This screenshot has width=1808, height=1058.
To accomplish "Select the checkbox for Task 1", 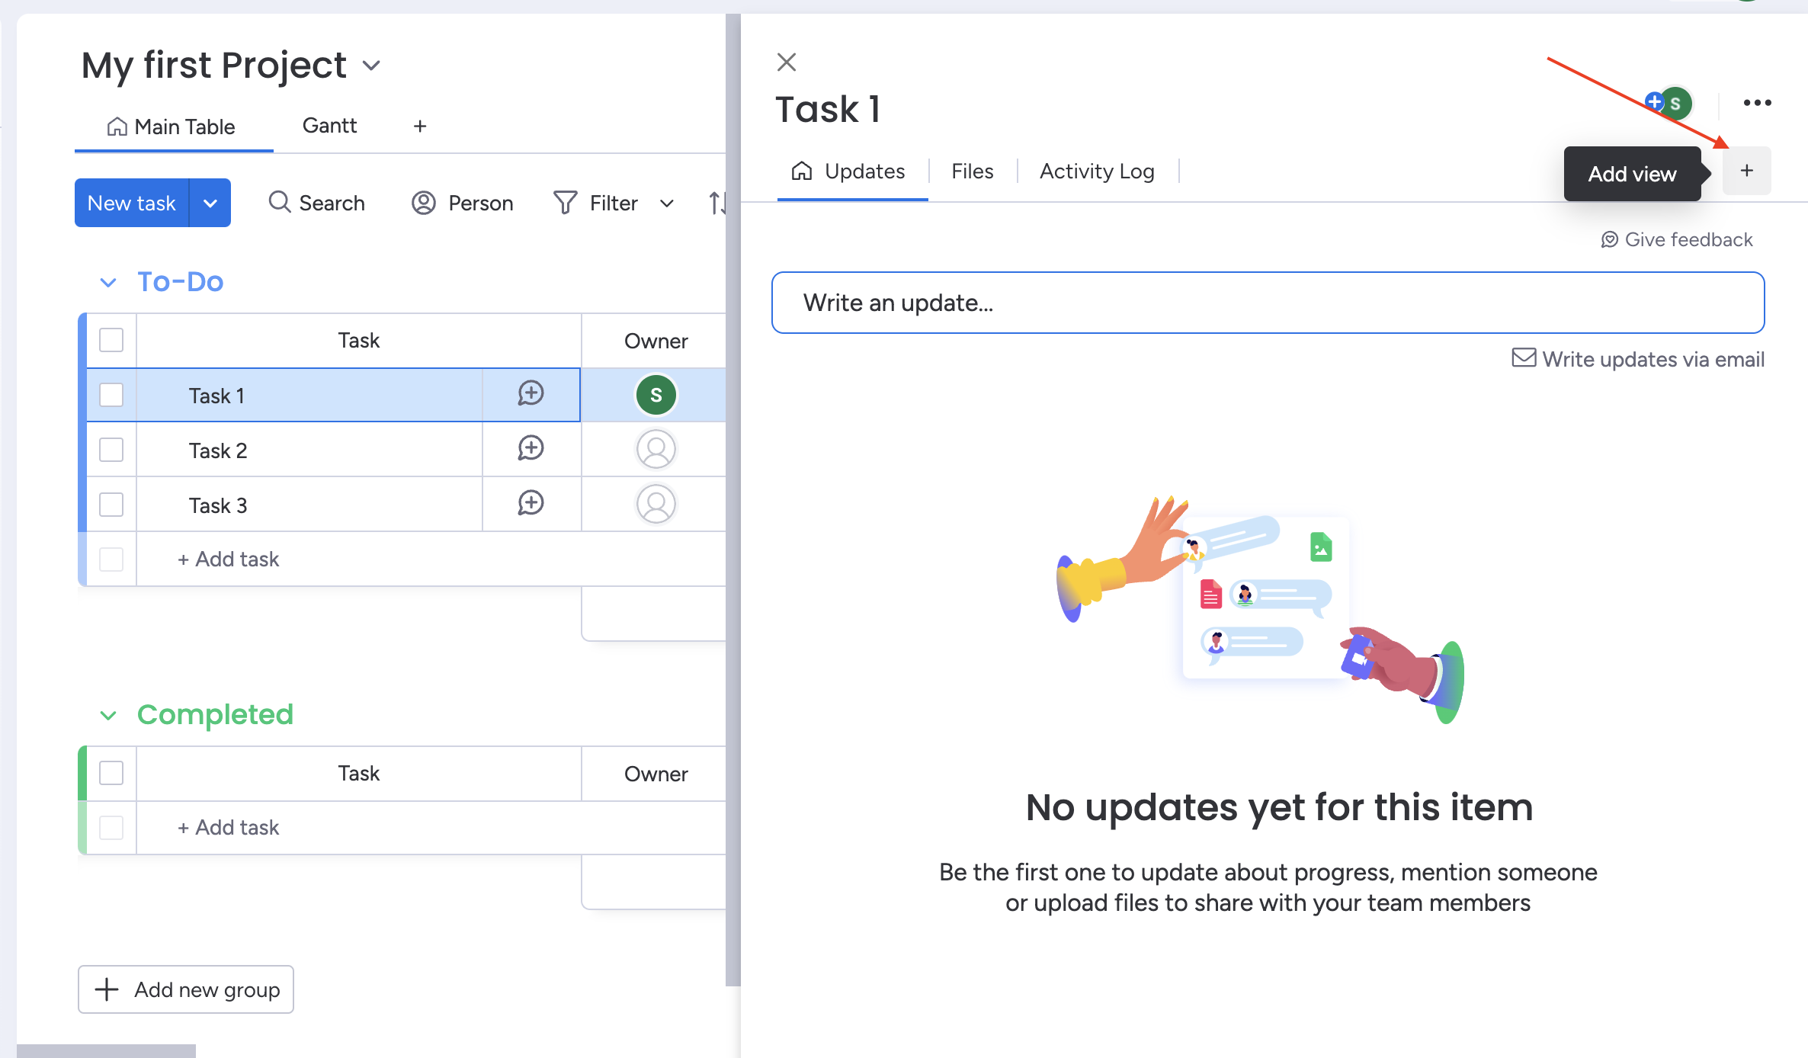I will [x=111, y=394].
